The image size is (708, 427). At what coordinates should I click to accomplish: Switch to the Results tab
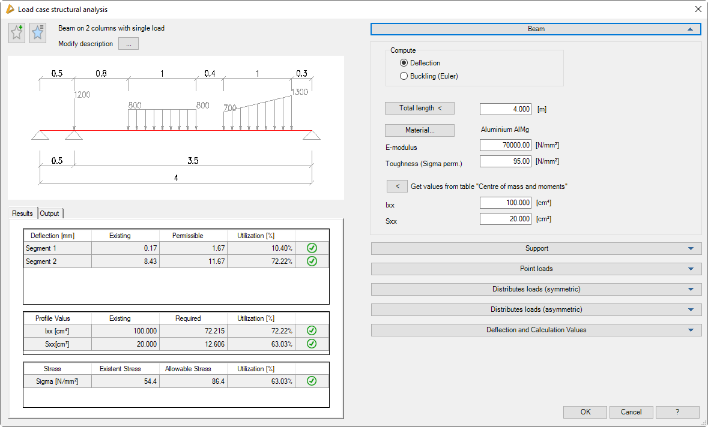pyautogui.click(x=23, y=213)
